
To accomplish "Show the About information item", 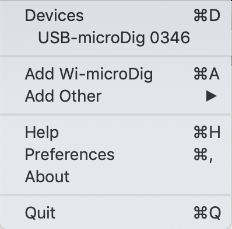I will 115,176.
